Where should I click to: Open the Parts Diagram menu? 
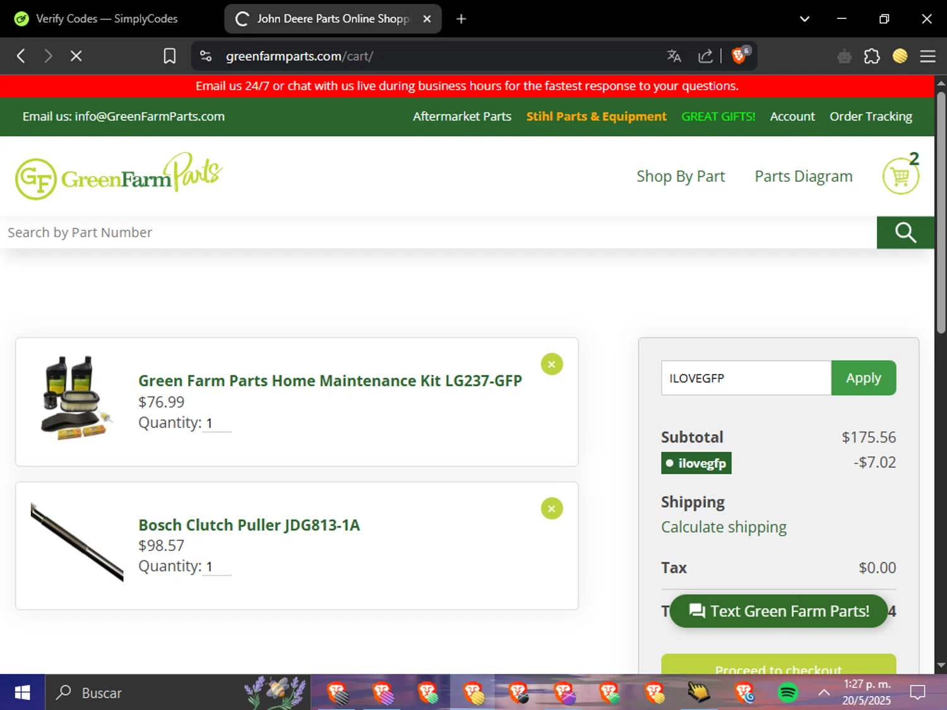click(x=803, y=176)
